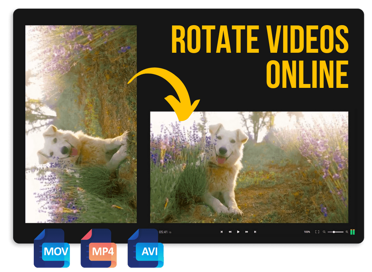The height and width of the screenshot is (272, 372).
Task: Click the rewind icon in the player
Action: [x=230, y=232]
